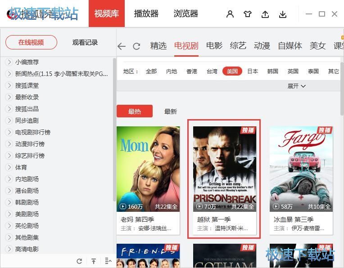Click the 老妈 第四季 title link
The image size is (344, 268).
pyautogui.click(x=137, y=219)
